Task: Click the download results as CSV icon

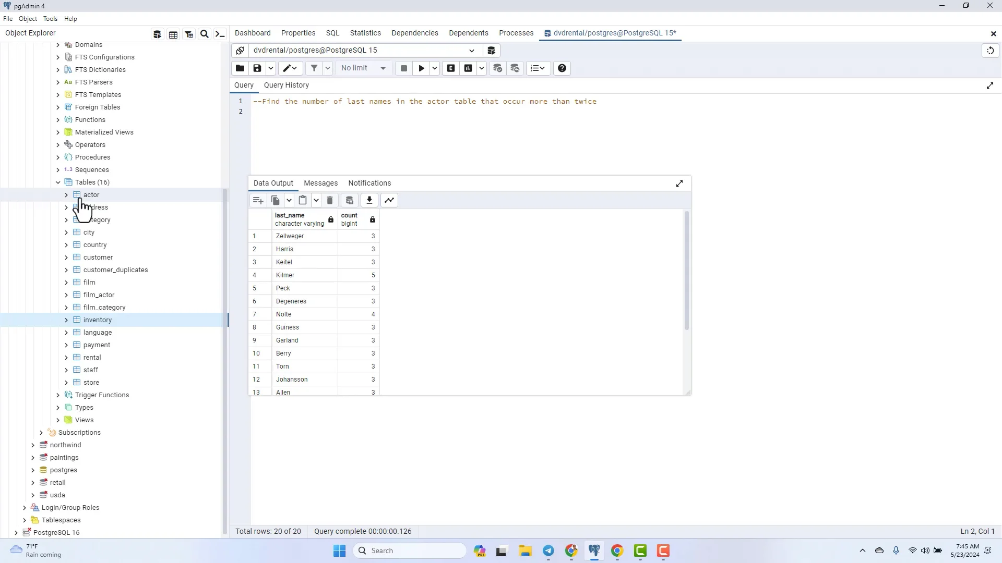Action: 369,200
